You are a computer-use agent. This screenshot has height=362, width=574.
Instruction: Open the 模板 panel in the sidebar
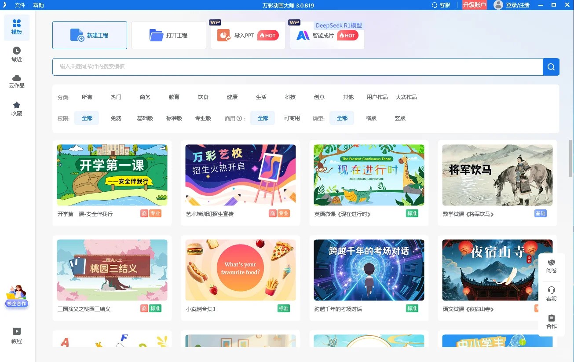click(x=16, y=27)
